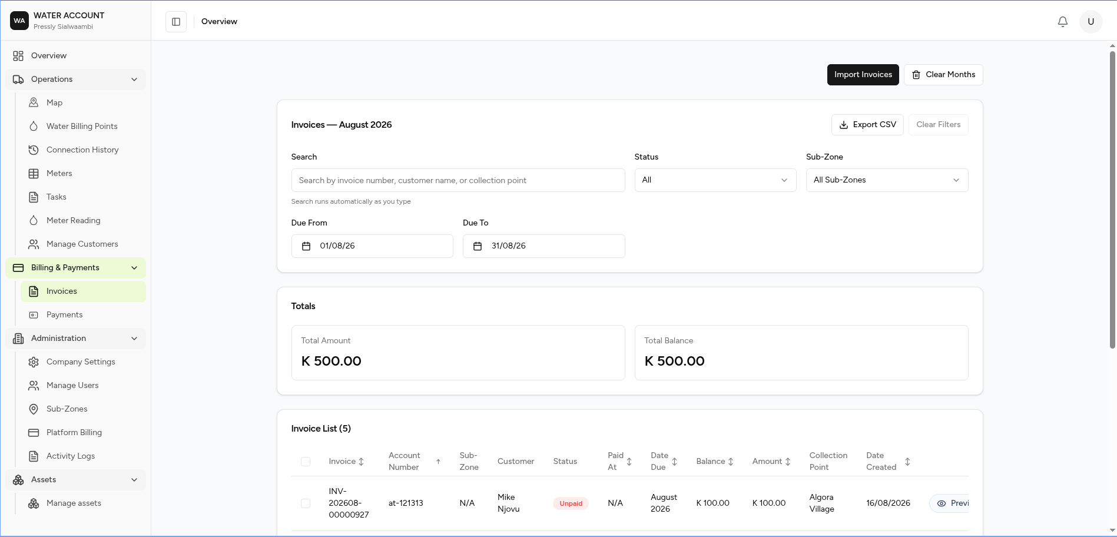Click the Platform Billing card icon
Viewport: 1117px width, 537px height.
[34, 433]
